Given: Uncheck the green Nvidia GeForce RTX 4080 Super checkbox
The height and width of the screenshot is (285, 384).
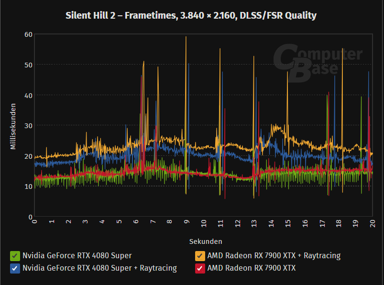Looking at the screenshot, I should coord(15,256).
